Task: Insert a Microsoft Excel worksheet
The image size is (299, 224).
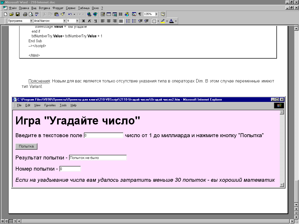Action: click(115, 14)
